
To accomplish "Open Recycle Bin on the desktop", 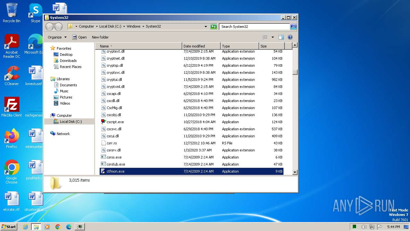I will (x=12, y=13).
